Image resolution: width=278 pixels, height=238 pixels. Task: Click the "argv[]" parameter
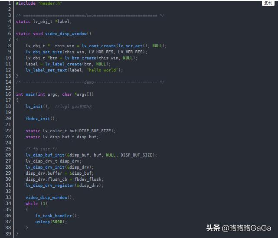pyautogui.click(x=84, y=95)
